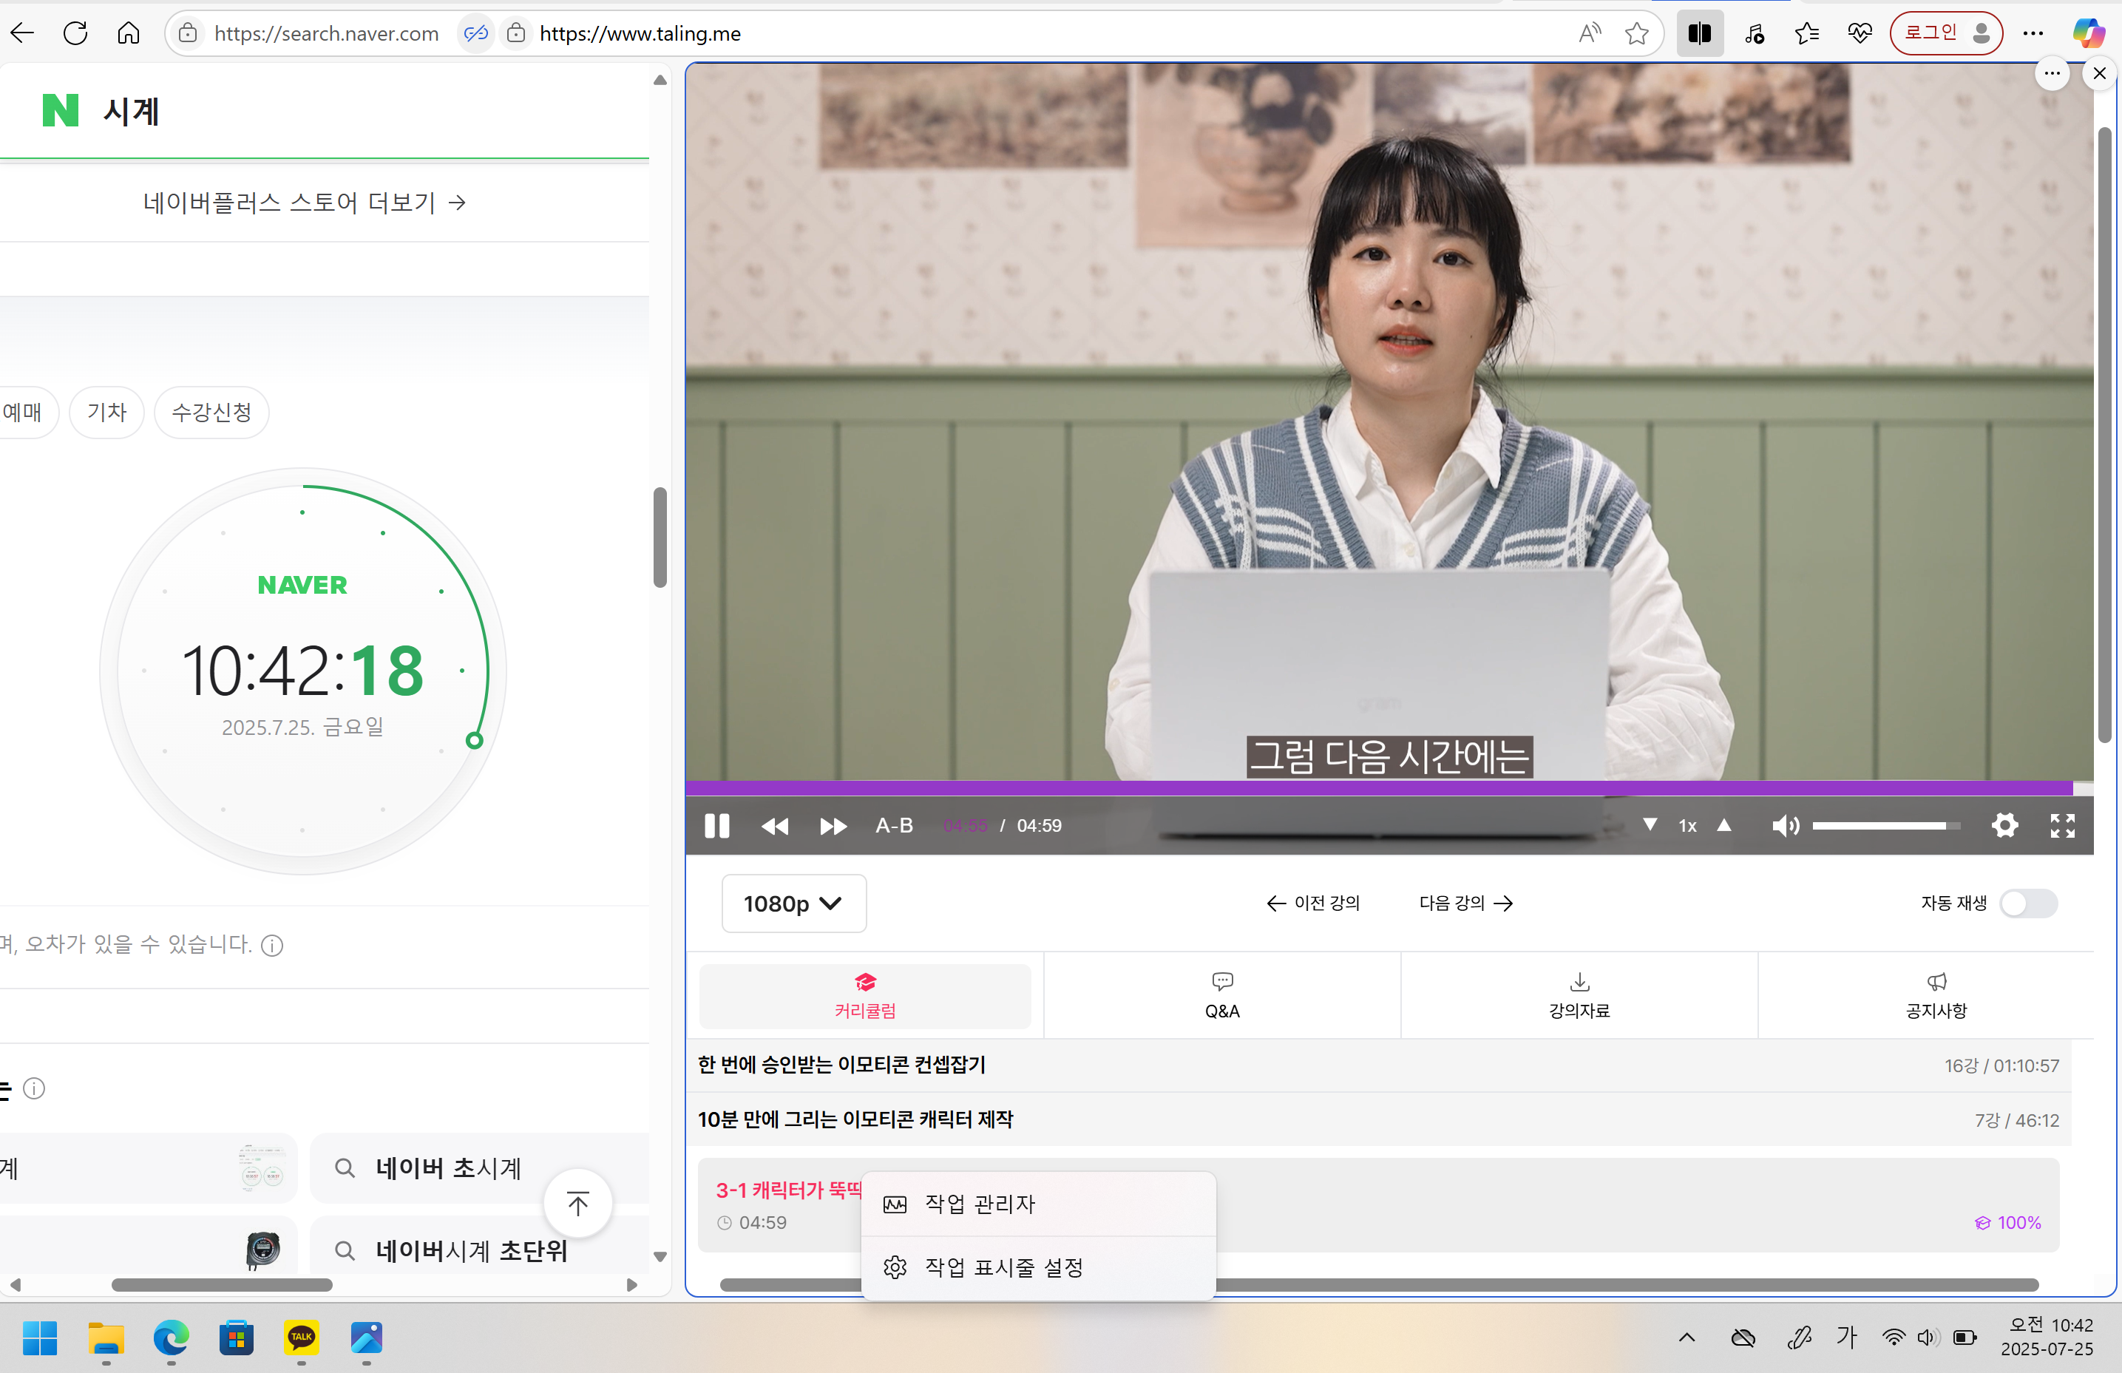Pause the playing lecture video
Screen dimensions: 2122x1373
pos(717,826)
